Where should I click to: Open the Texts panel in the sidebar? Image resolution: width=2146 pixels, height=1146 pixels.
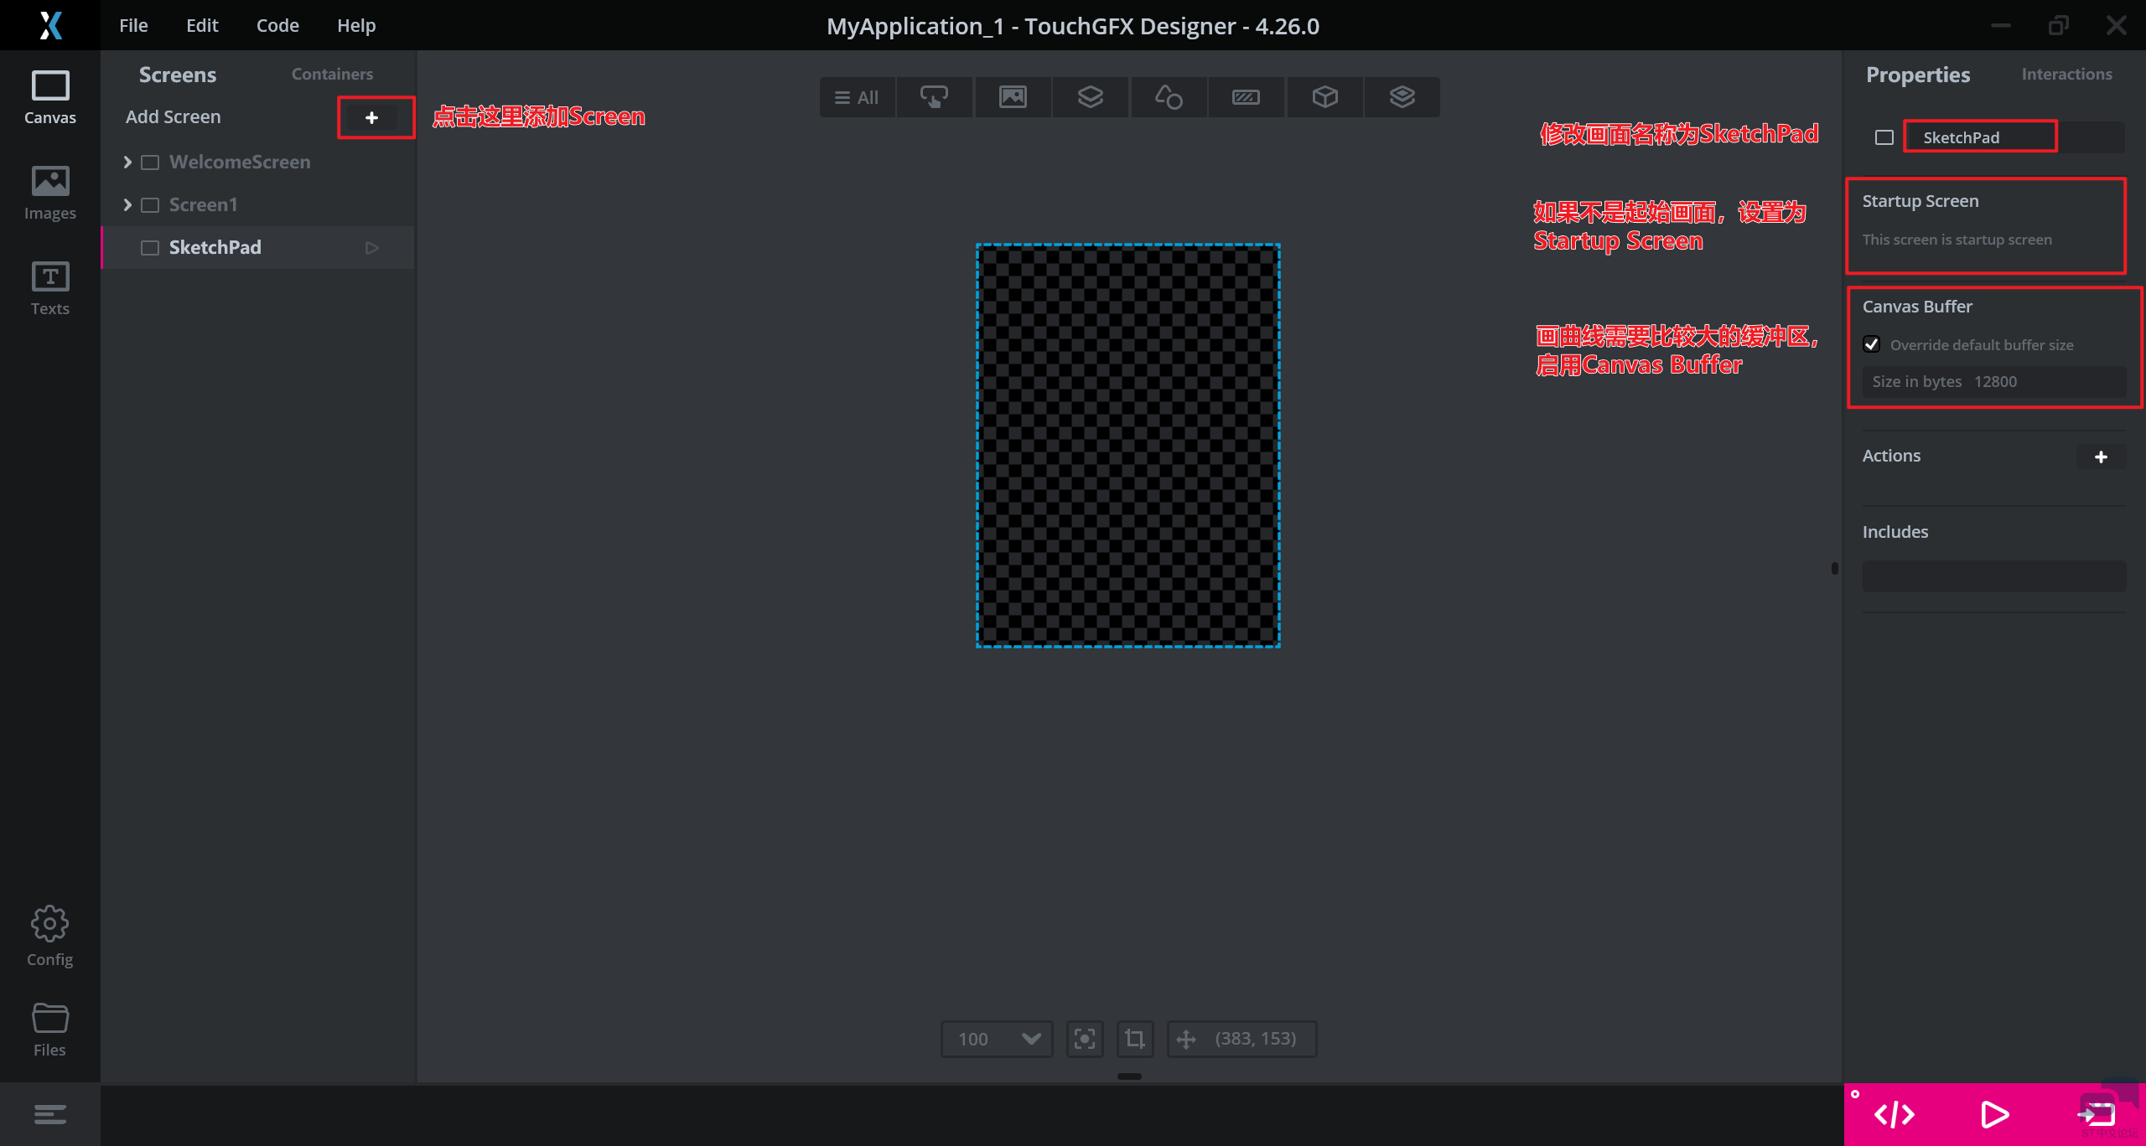(49, 288)
